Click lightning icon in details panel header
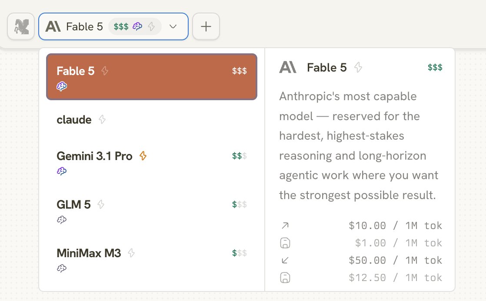The width and height of the screenshot is (486, 301). pyautogui.click(x=358, y=67)
